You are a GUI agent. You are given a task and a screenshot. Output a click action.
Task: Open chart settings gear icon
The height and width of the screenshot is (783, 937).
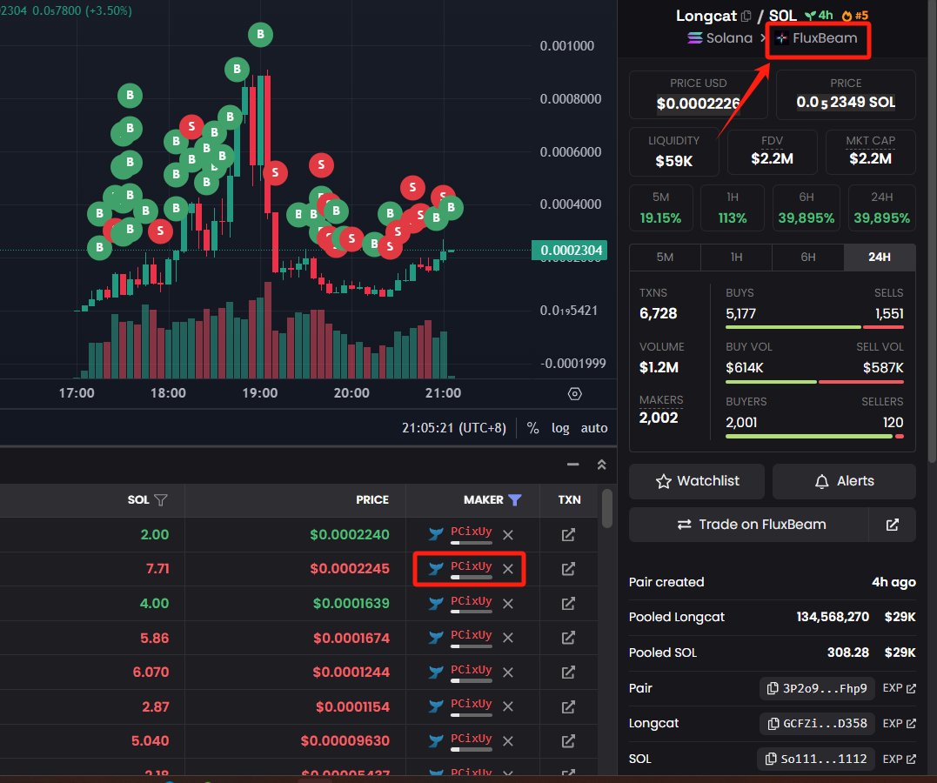tap(574, 394)
